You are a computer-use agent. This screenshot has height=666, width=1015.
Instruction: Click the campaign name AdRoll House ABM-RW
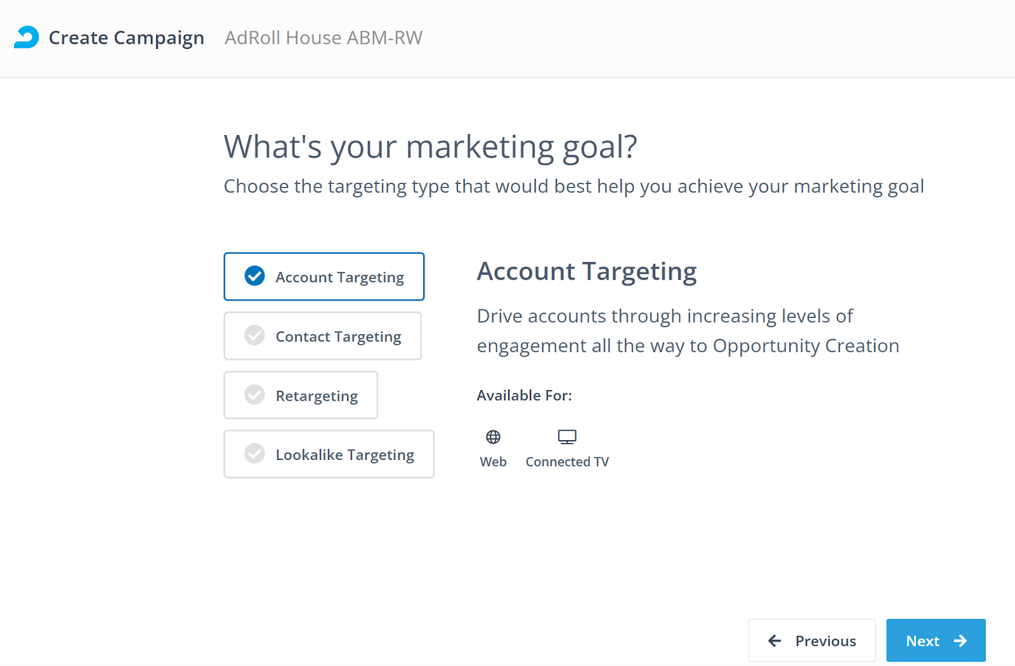(324, 38)
